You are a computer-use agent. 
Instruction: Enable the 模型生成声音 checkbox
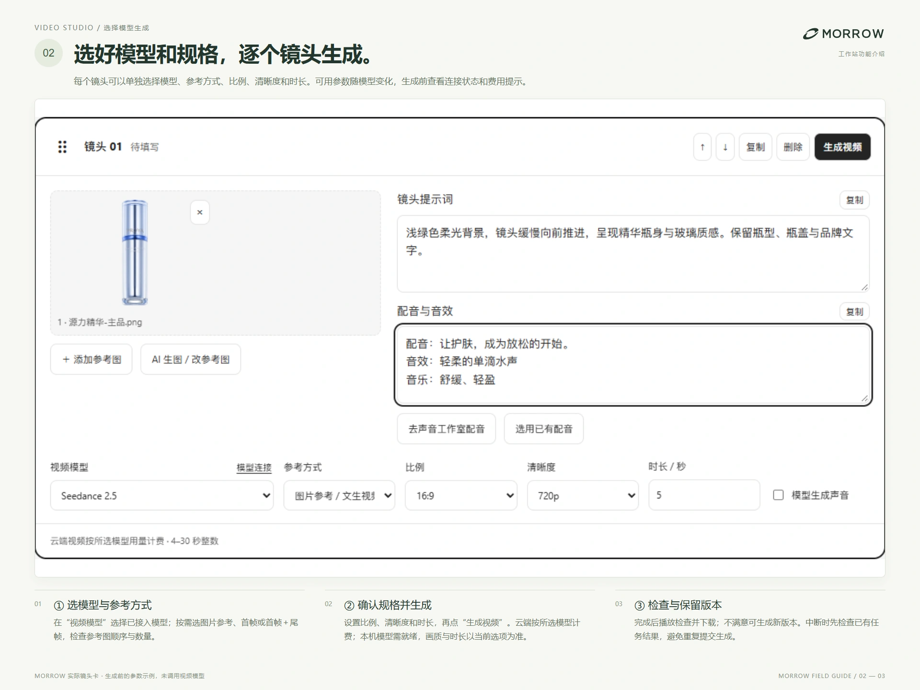coord(778,495)
